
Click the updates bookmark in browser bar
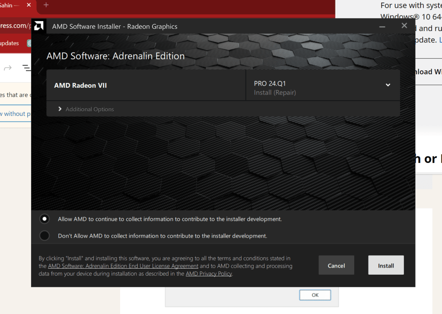tap(9, 43)
